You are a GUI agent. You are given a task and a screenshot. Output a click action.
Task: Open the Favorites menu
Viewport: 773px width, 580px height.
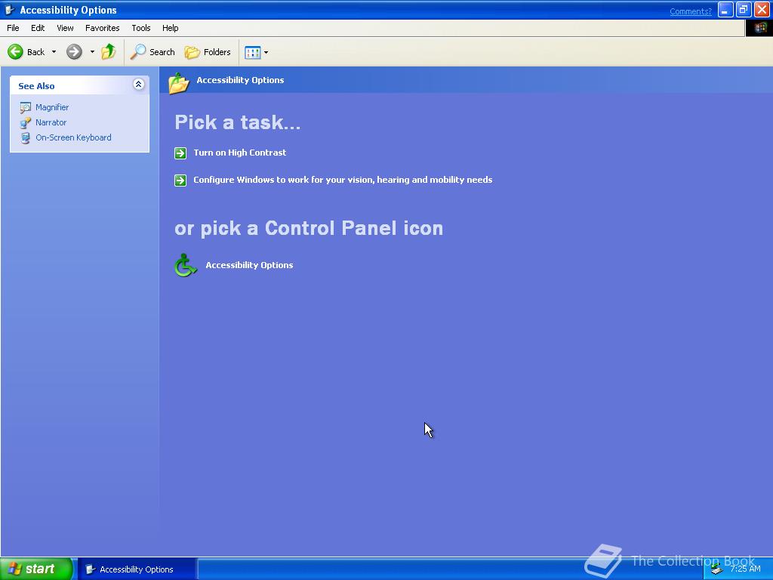[x=103, y=28]
